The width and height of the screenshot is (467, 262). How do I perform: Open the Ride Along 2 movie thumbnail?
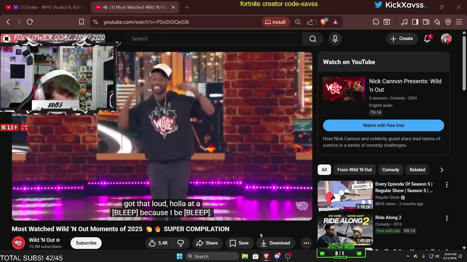click(x=345, y=229)
